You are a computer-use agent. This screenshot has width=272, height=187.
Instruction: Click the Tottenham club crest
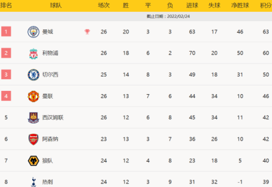tap(34, 182)
